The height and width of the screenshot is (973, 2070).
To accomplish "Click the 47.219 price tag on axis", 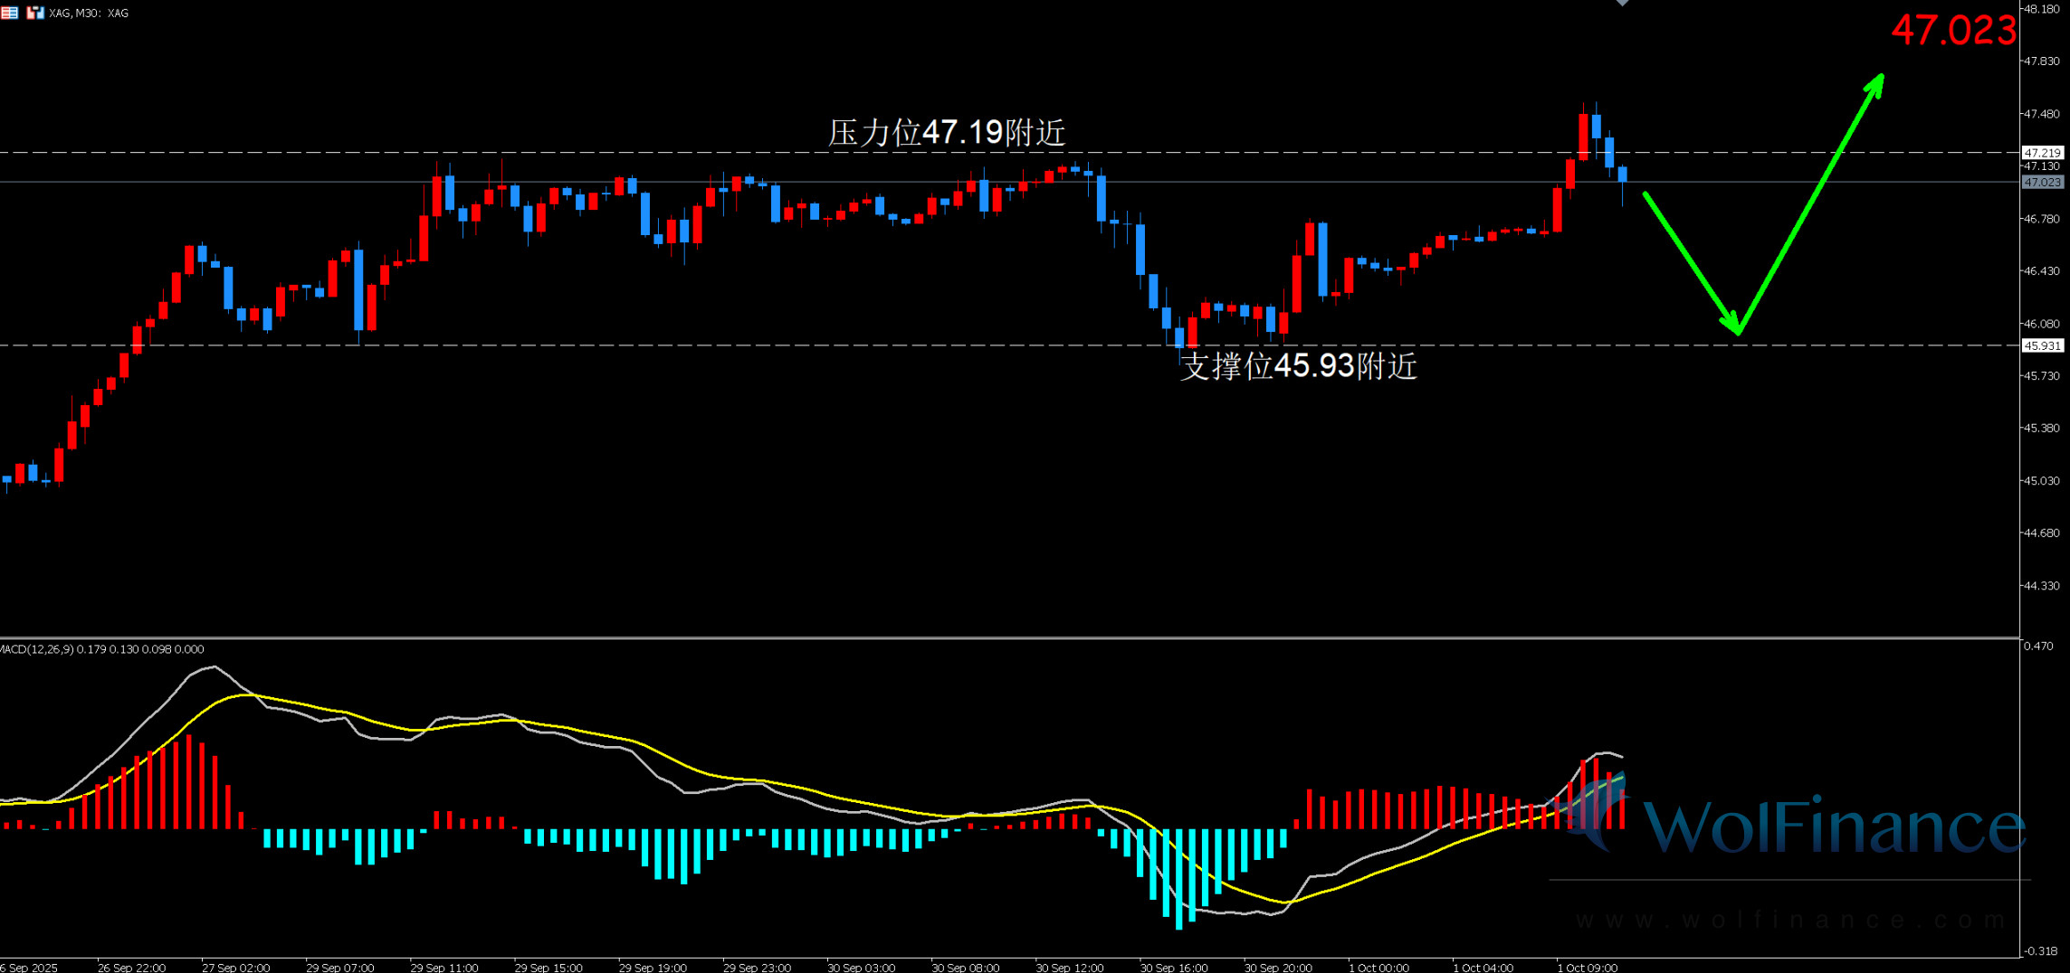I will tap(2043, 153).
